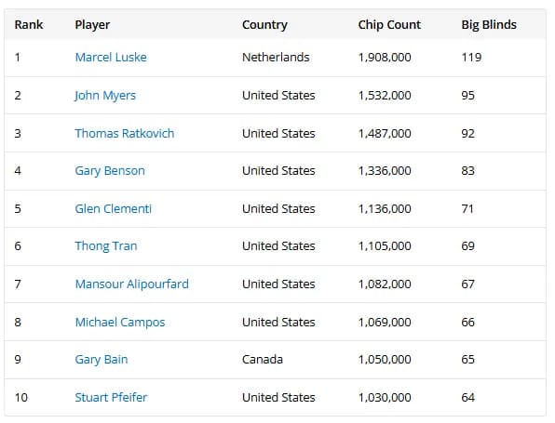Click the 1,908,000 chip count cell
Image resolution: width=555 pixels, height=423 pixels.
385,58
